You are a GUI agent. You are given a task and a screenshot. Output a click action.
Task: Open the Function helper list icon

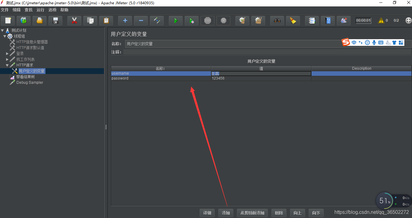[312, 21]
